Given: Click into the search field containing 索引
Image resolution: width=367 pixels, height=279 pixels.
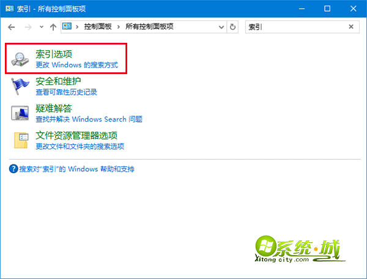Looking at the screenshot, I should (294, 27).
